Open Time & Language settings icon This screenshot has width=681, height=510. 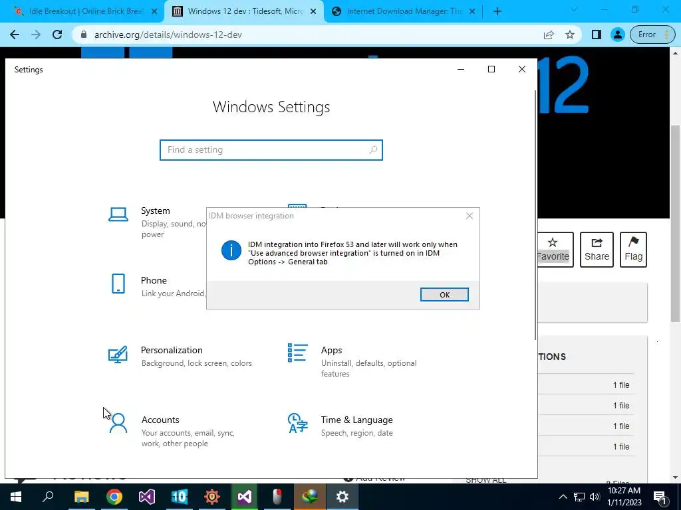pyautogui.click(x=297, y=423)
